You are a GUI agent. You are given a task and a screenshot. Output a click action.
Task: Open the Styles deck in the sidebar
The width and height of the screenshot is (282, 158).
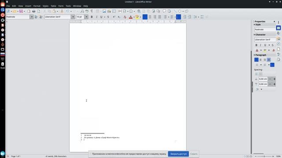click(278, 33)
